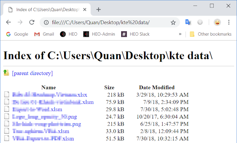Select date '7/9/18, 2:34:09 PM'
This screenshot has width=237, height=143.
click(166, 102)
